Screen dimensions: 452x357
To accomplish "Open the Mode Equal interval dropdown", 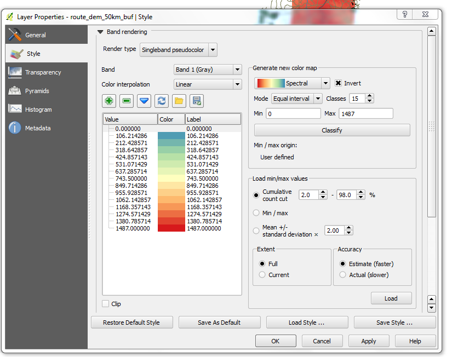I will coord(296,99).
